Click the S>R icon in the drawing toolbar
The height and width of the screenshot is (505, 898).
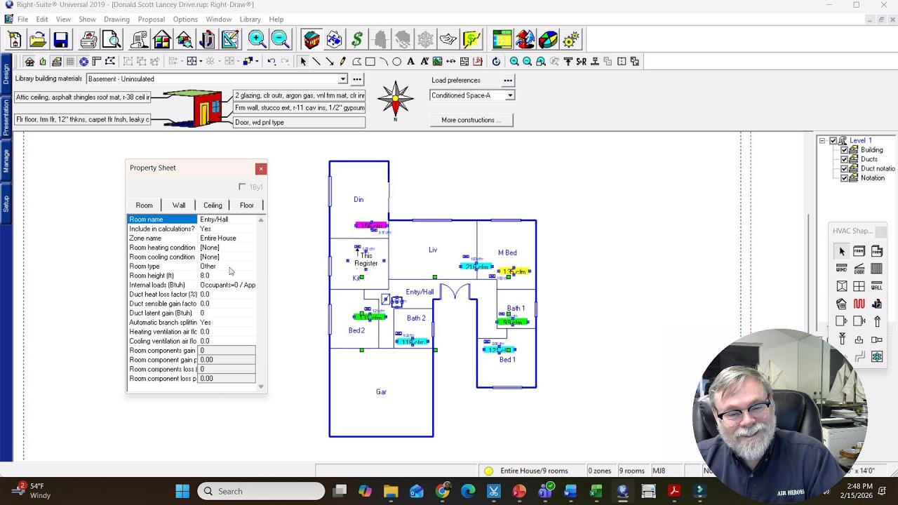tap(581, 62)
